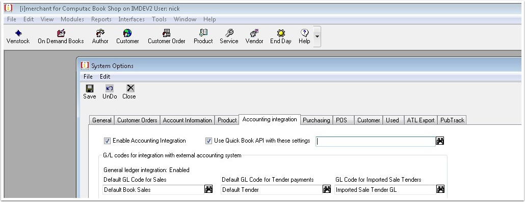Save the System Options settings
Image resolution: width=525 pixels, height=202 pixels.
[x=89, y=92]
